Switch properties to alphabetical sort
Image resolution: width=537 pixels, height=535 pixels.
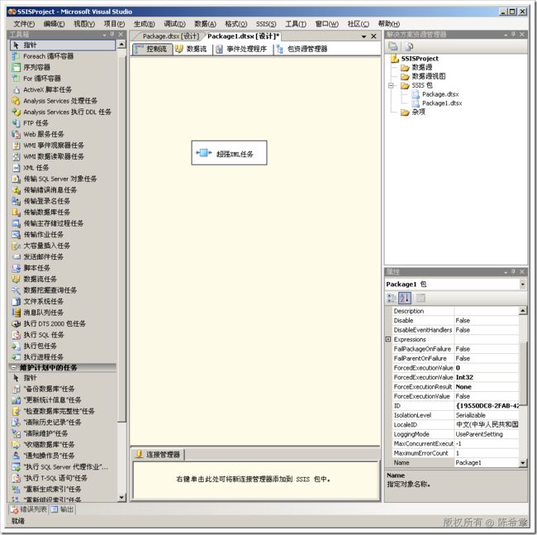405,298
